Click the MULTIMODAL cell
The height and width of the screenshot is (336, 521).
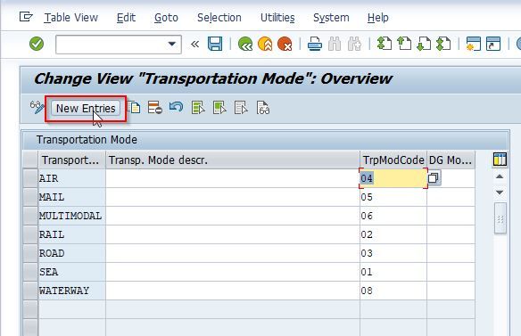coord(72,216)
